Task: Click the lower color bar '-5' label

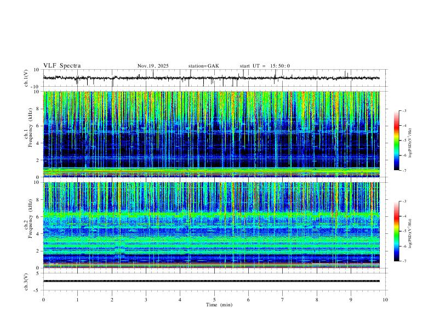Action: pos(404,231)
